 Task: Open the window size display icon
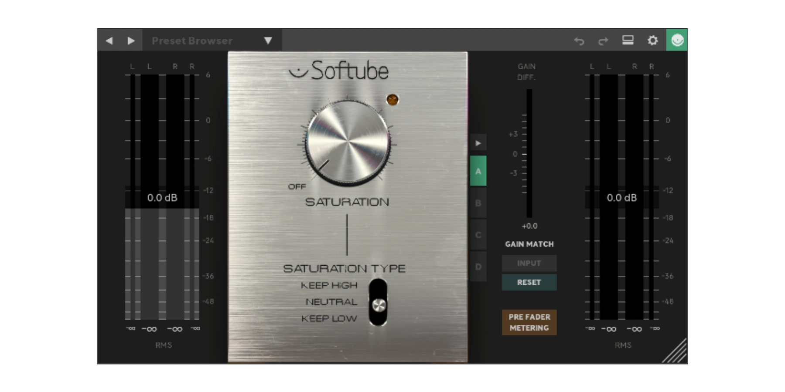(628, 41)
